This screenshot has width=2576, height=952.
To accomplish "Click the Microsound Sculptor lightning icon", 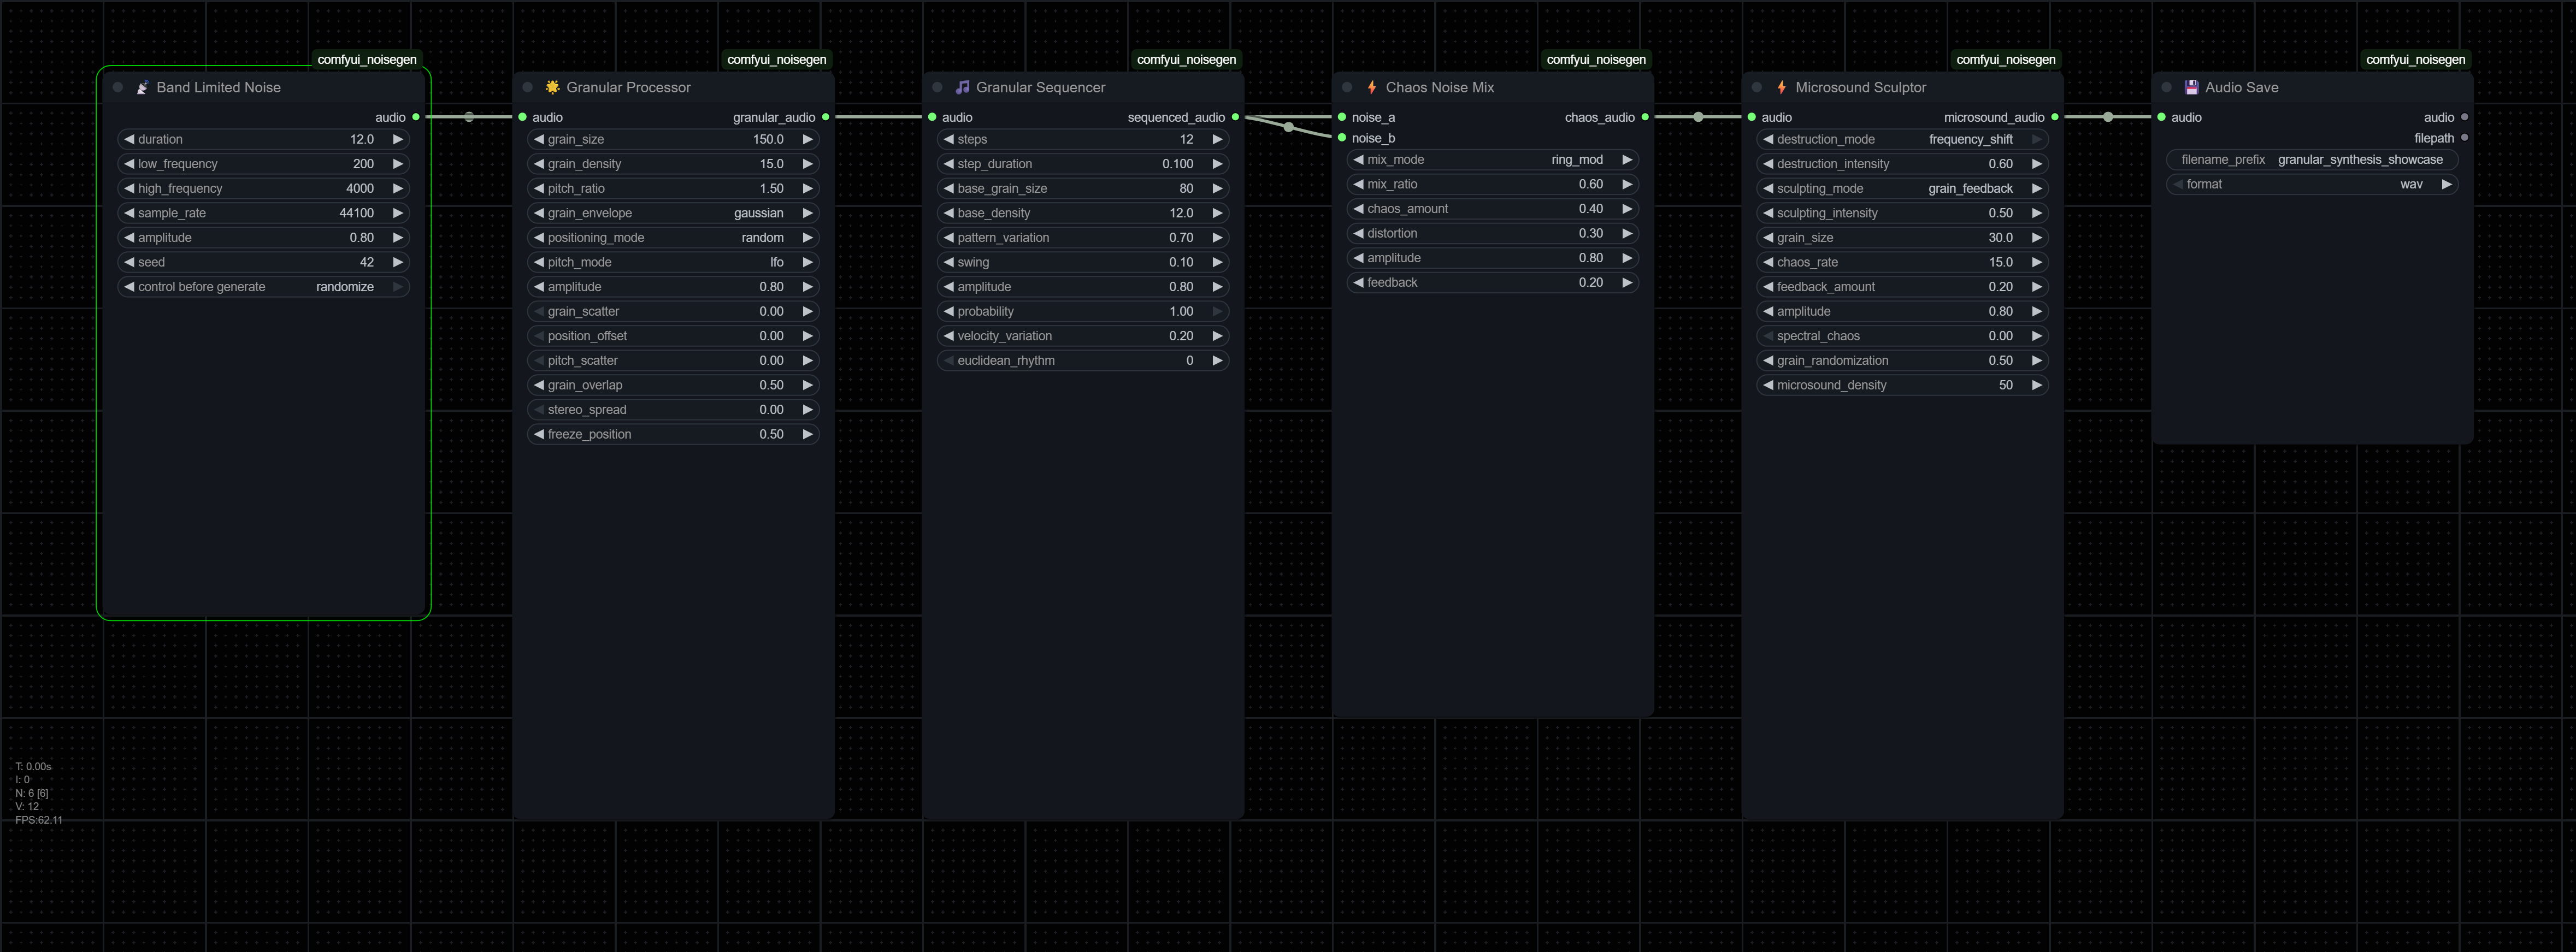I will point(1781,88).
